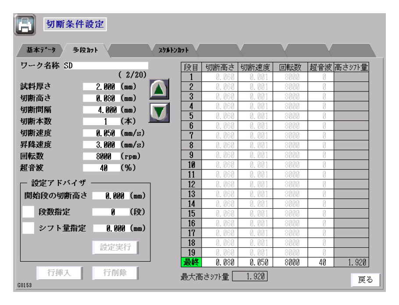Click the 回転数 column header

[290, 67]
